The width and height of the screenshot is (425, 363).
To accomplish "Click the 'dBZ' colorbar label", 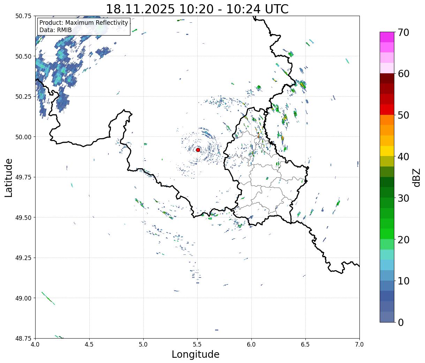I will [416, 177].
